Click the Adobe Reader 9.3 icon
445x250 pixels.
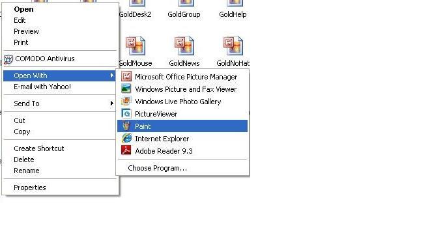coord(126,150)
